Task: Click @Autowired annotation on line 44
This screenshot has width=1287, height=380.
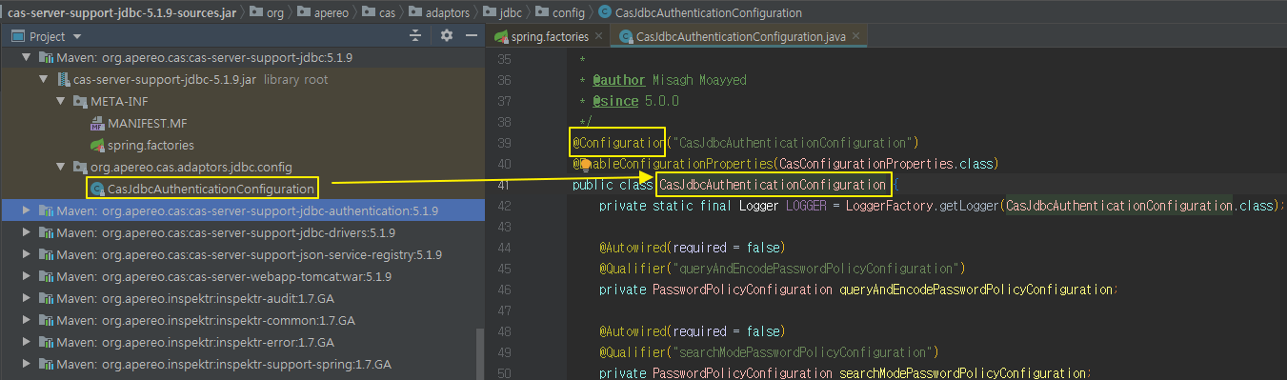Action: click(x=633, y=247)
